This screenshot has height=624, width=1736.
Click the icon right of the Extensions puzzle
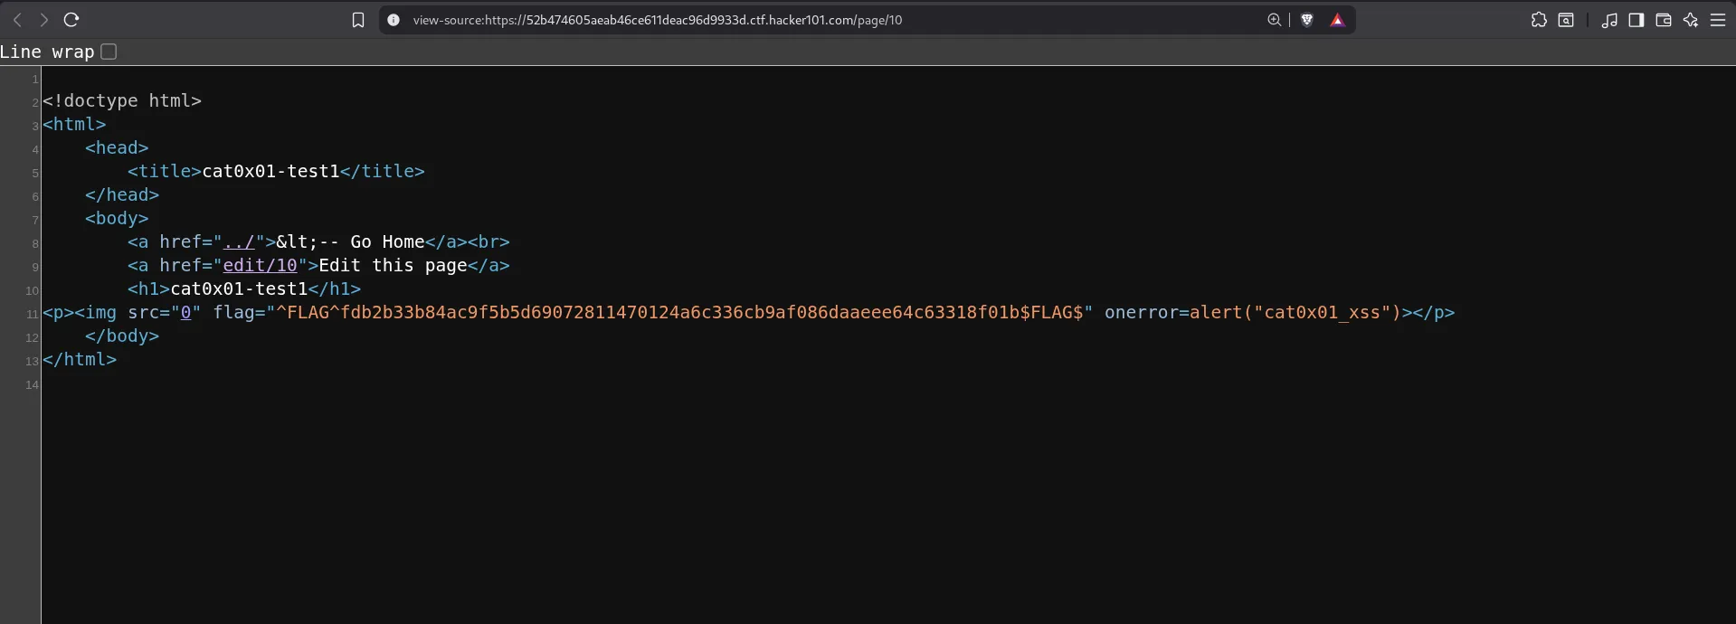[x=1566, y=20]
